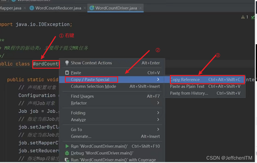The image size is (257, 163).
Task: Click the chevron arrow beside Go To
Action: tap(158, 129)
